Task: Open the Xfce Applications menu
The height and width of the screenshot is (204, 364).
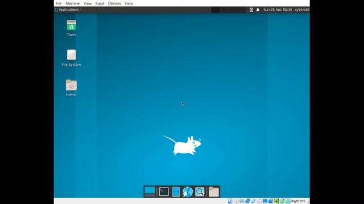Action: coord(67,10)
